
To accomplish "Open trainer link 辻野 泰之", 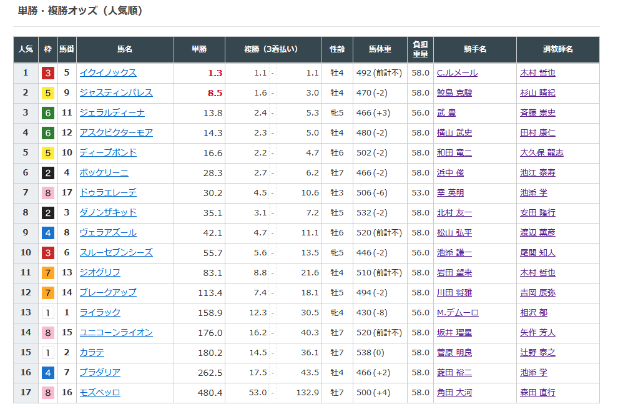I will [x=537, y=352].
